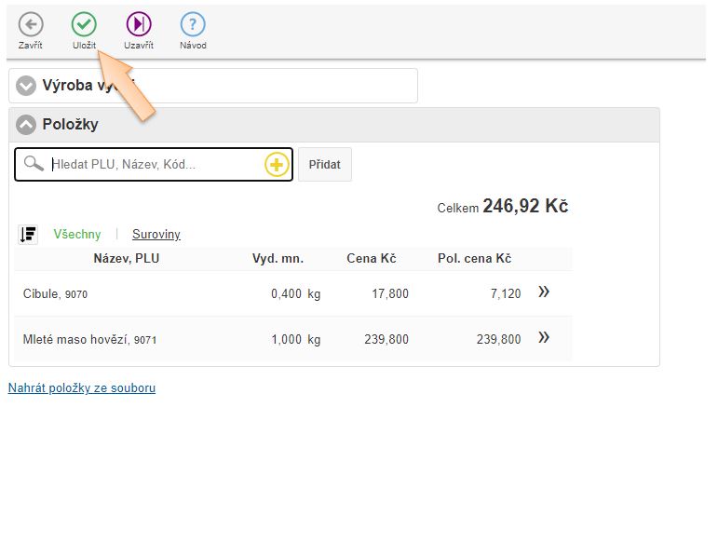The width and height of the screenshot is (718, 543).
Task: Click the sort order icon
Action: click(x=28, y=234)
